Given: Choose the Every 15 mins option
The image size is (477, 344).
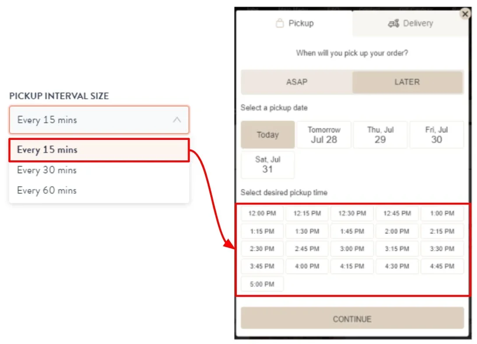Looking at the screenshot, I should click(x=99, y=150).
